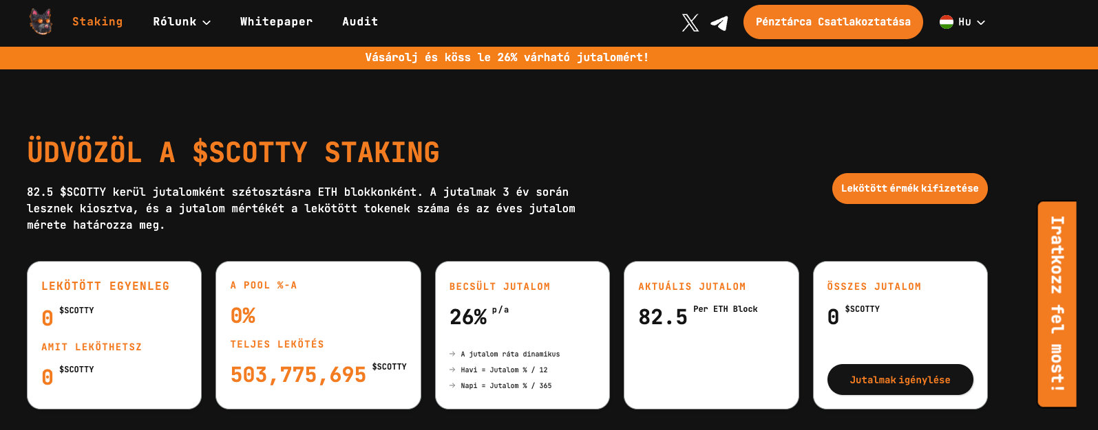Viewport: 1098px width, 430px height.
Task: Click the 26% Becsült Jutalom figure
Action: pos(468,317)
